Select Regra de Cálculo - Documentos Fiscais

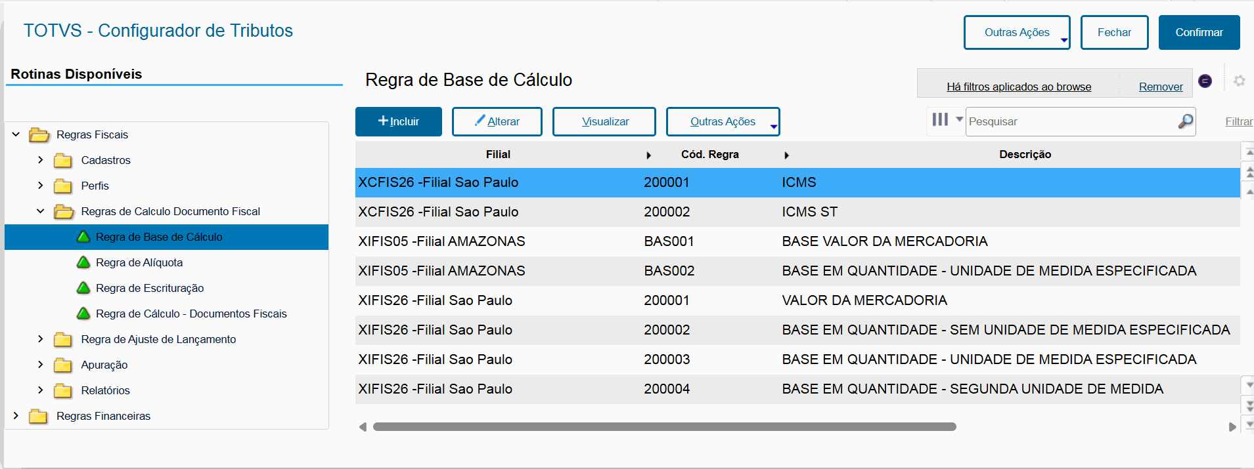pyautogui.click(x=191, y=314)
